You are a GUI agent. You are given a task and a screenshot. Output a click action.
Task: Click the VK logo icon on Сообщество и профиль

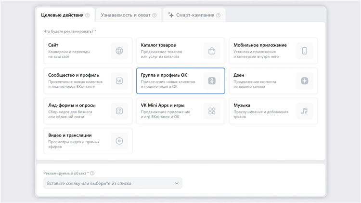[x=119, y=81]
